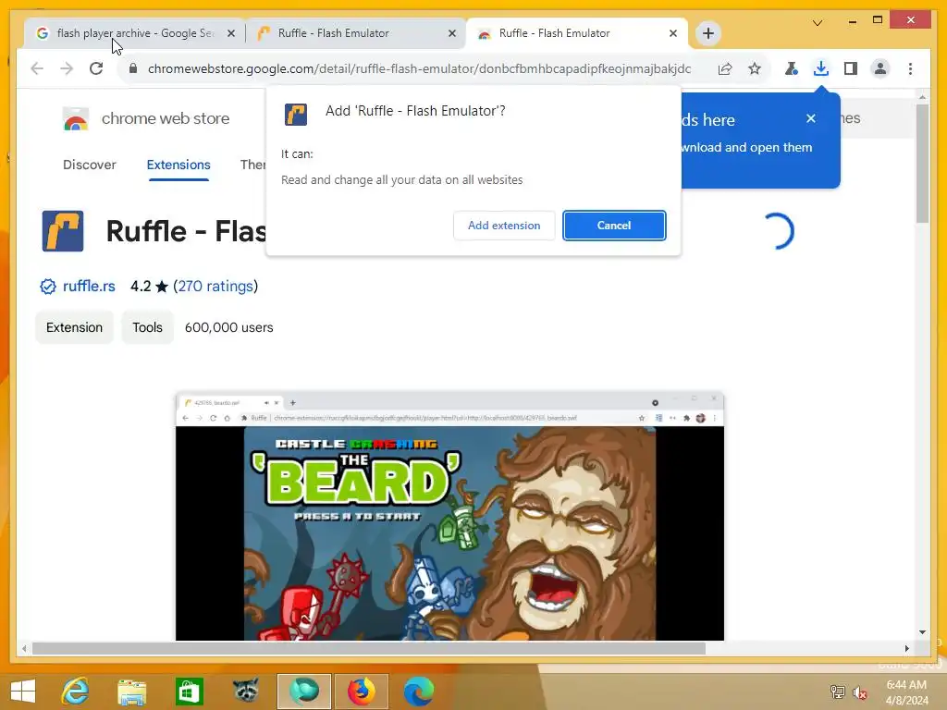Open File Explorer from the taskbar
This screenshot has height=710, width=947.
(131, 692)
